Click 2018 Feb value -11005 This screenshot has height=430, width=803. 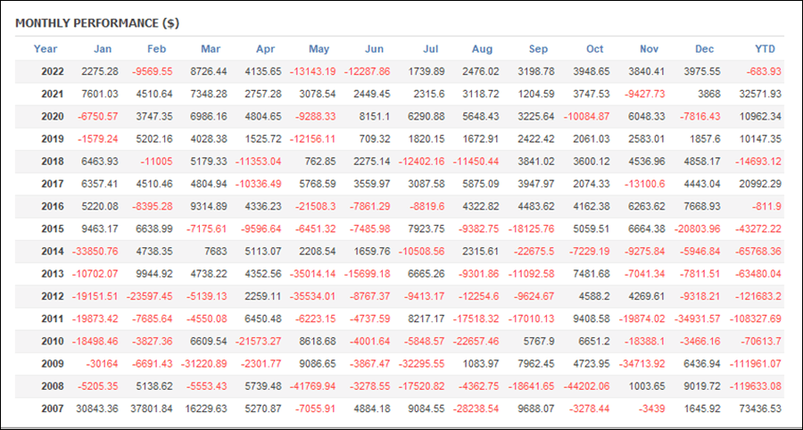tap(156, 161)
